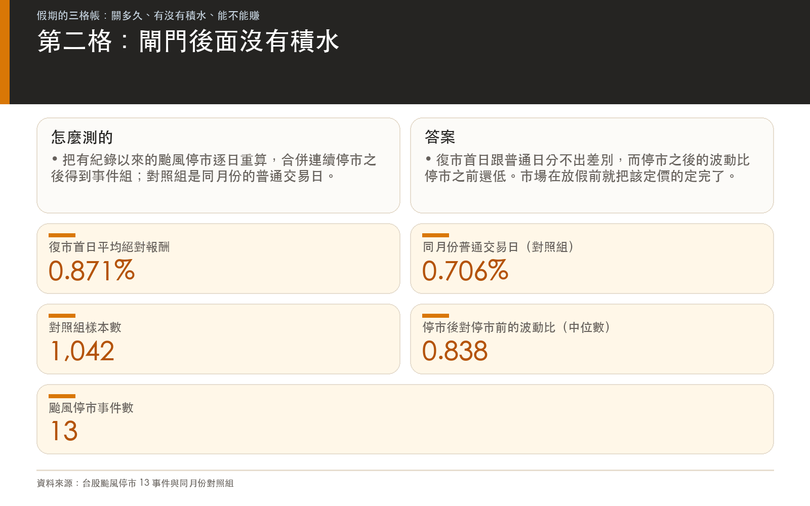Click the 怎麼測的 heading
The width and height of the screenshot is (810, 506).
[x=82, y=137]
